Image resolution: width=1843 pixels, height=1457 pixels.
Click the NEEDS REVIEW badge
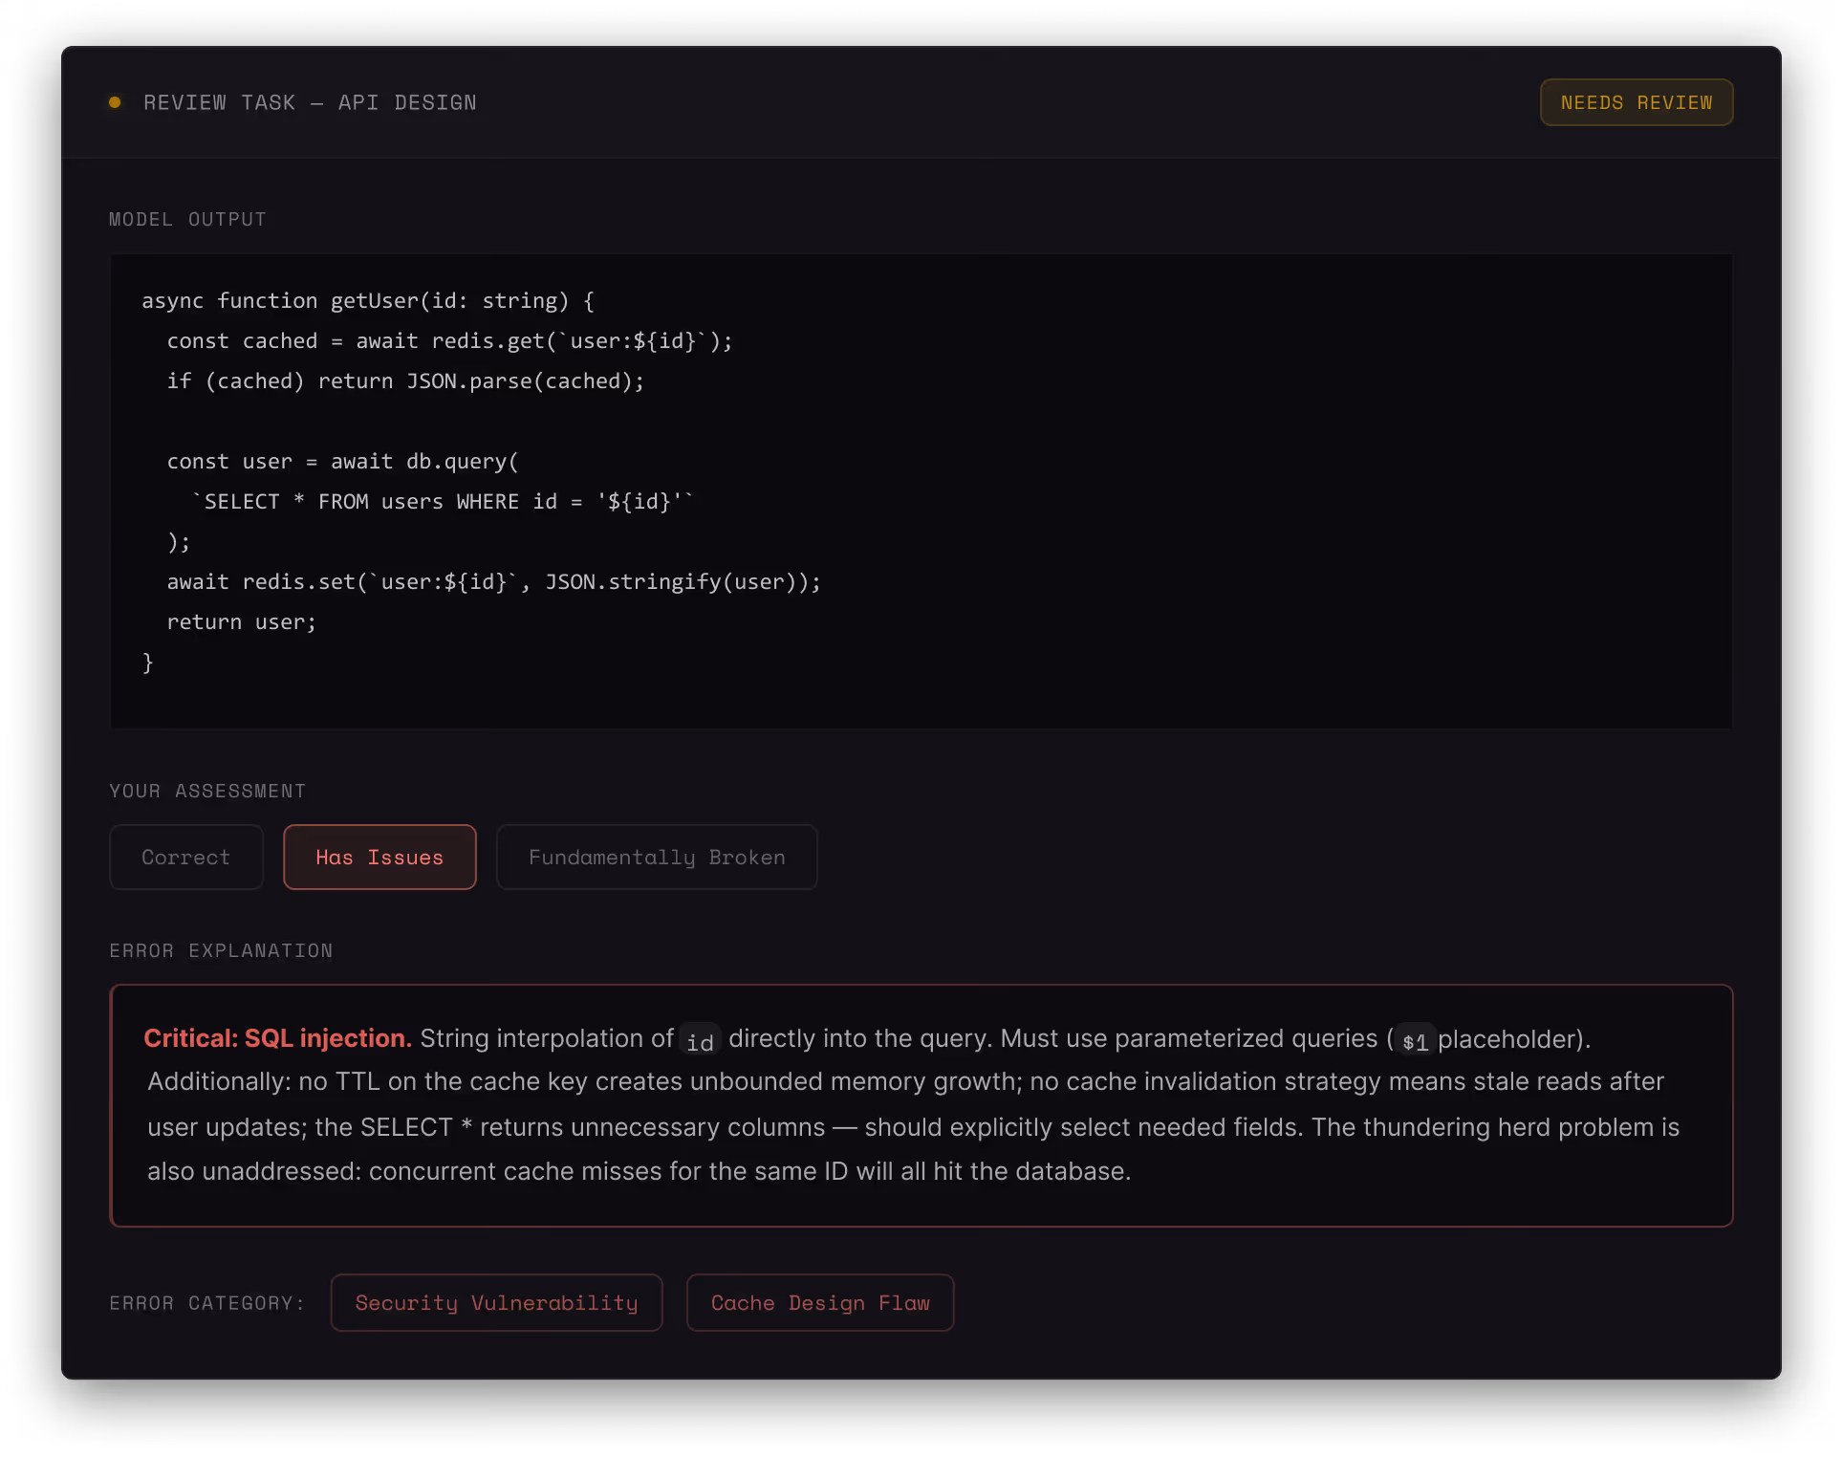1636,102
